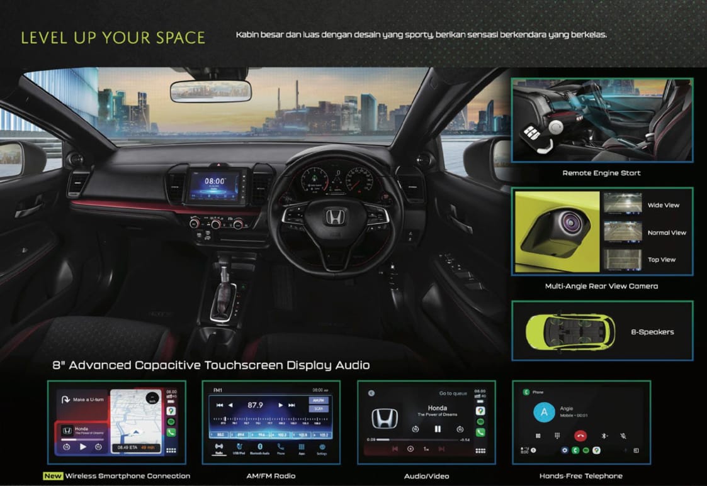This screenshot has width=707, height=486.
Task: Open the Remote Engine Start image
Action: (602, 120)
